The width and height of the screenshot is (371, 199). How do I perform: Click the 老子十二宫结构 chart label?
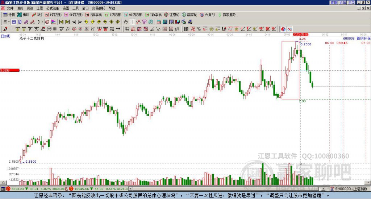coord(32,38)
